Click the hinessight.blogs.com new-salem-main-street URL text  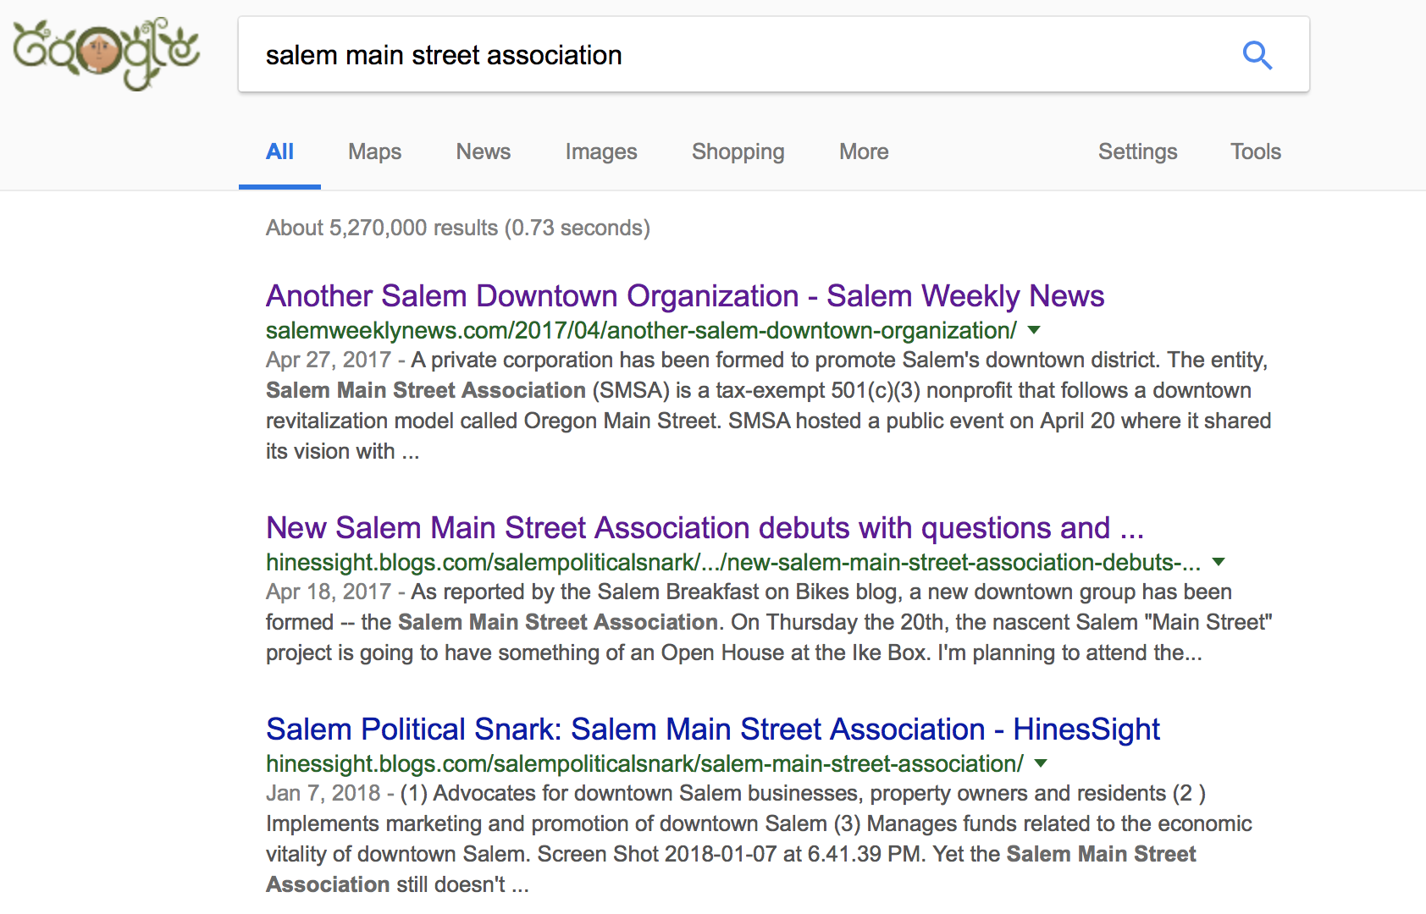pos(732,563)
